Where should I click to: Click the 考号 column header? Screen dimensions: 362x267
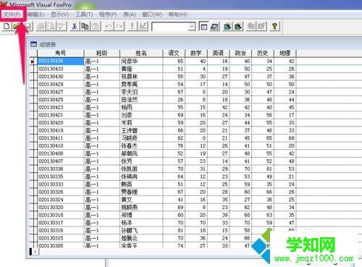pos(61,53)
